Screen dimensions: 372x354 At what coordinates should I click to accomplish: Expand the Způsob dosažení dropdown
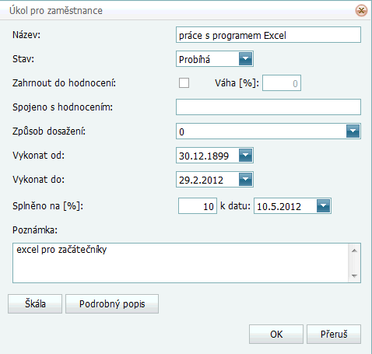[353, 131]
